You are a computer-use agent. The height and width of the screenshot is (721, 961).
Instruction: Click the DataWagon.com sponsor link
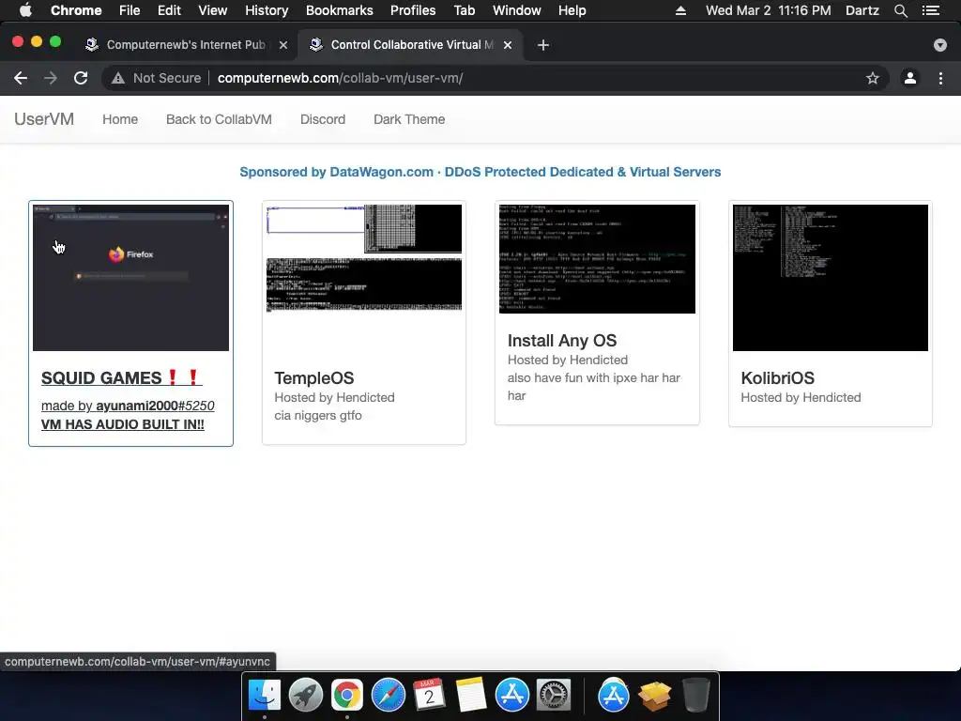480,173
